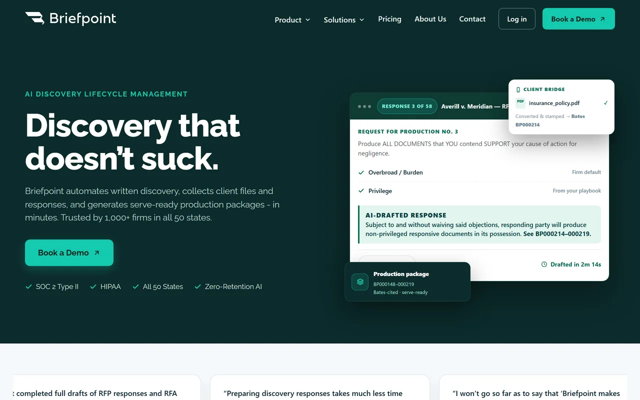
Task: Click the Briefpoint logo icon
Action: pos(34,18)
